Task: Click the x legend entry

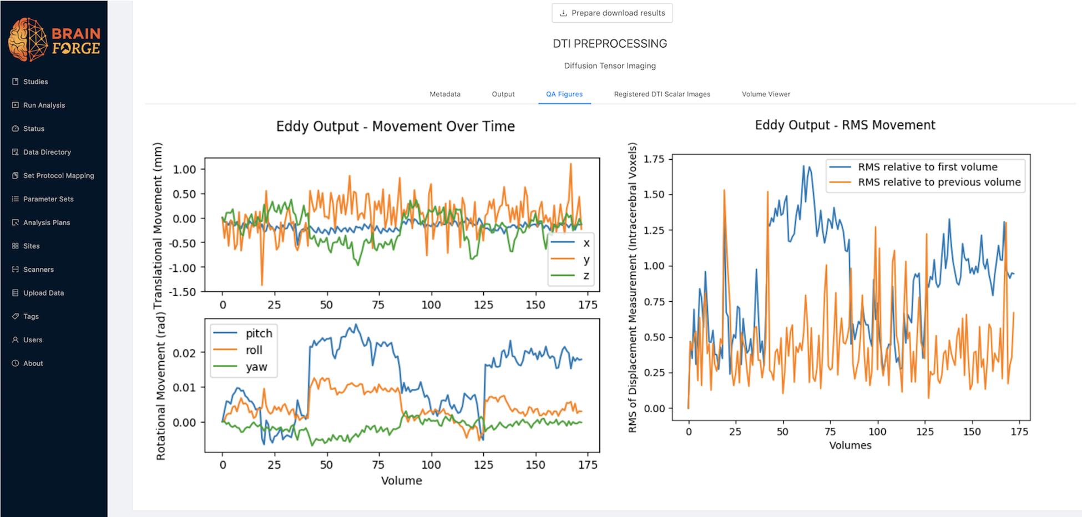Action: pyautogui.click(x=570, y=243)
